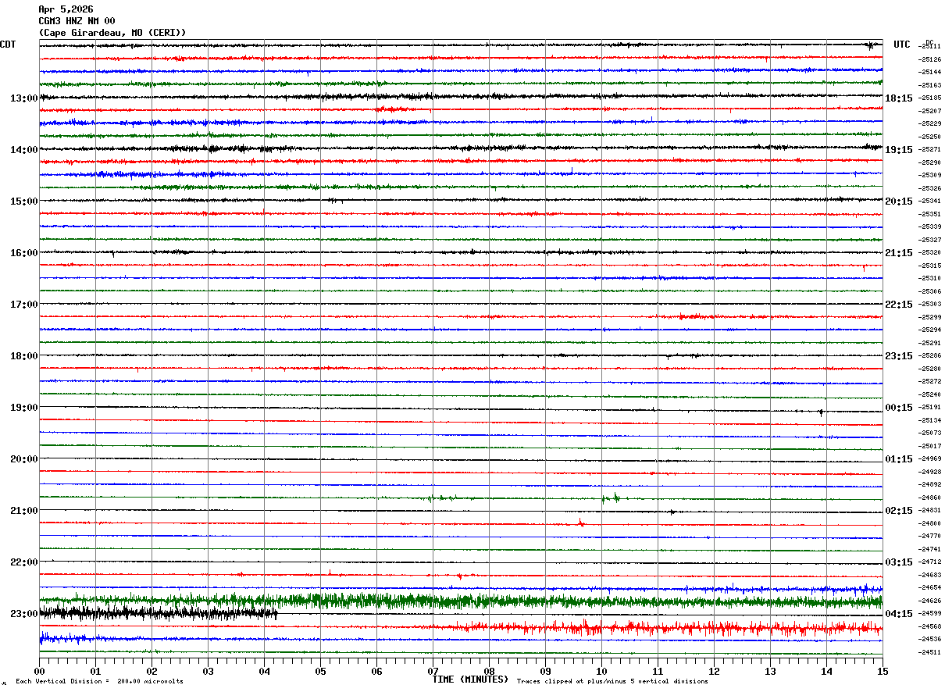The image size is (945, 692).
Task: Click the 16:00 CDT time label
Action: pyautogui.click(x=24, y=253)
